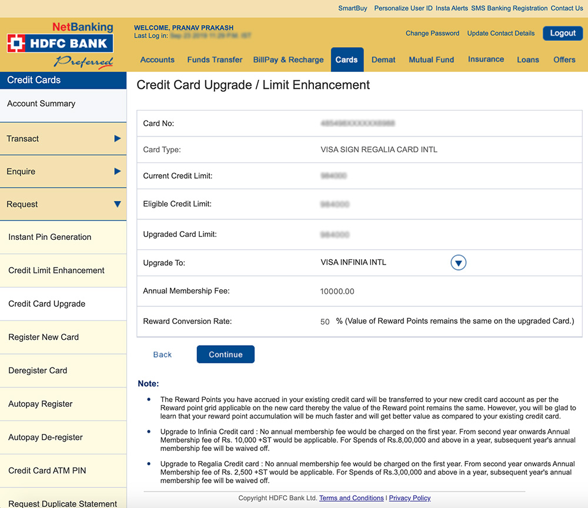The height and width of the screenshot is (508, 588).
Task: Click the page heading Credit Card Upgrade / Limit Enhancement
Action: pos(253,85)
